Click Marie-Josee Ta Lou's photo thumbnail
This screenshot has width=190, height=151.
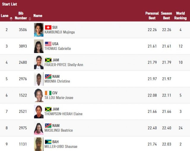point(39,95)
